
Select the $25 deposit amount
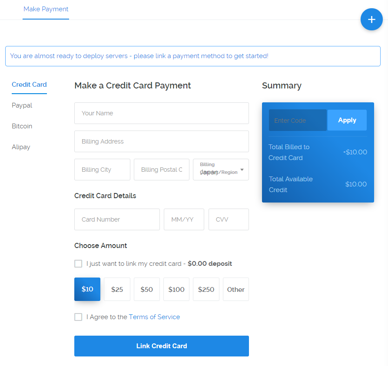(117, 289)
